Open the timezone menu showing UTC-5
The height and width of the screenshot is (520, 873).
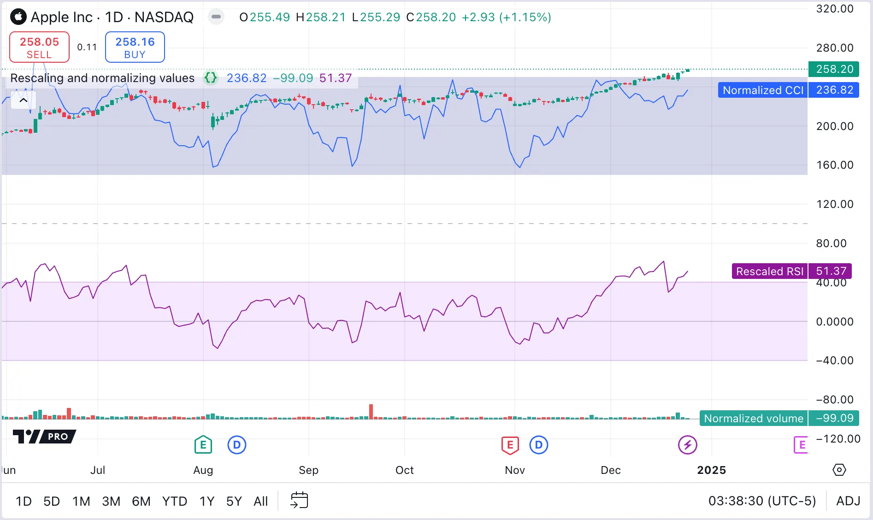(x=762, y=501)
